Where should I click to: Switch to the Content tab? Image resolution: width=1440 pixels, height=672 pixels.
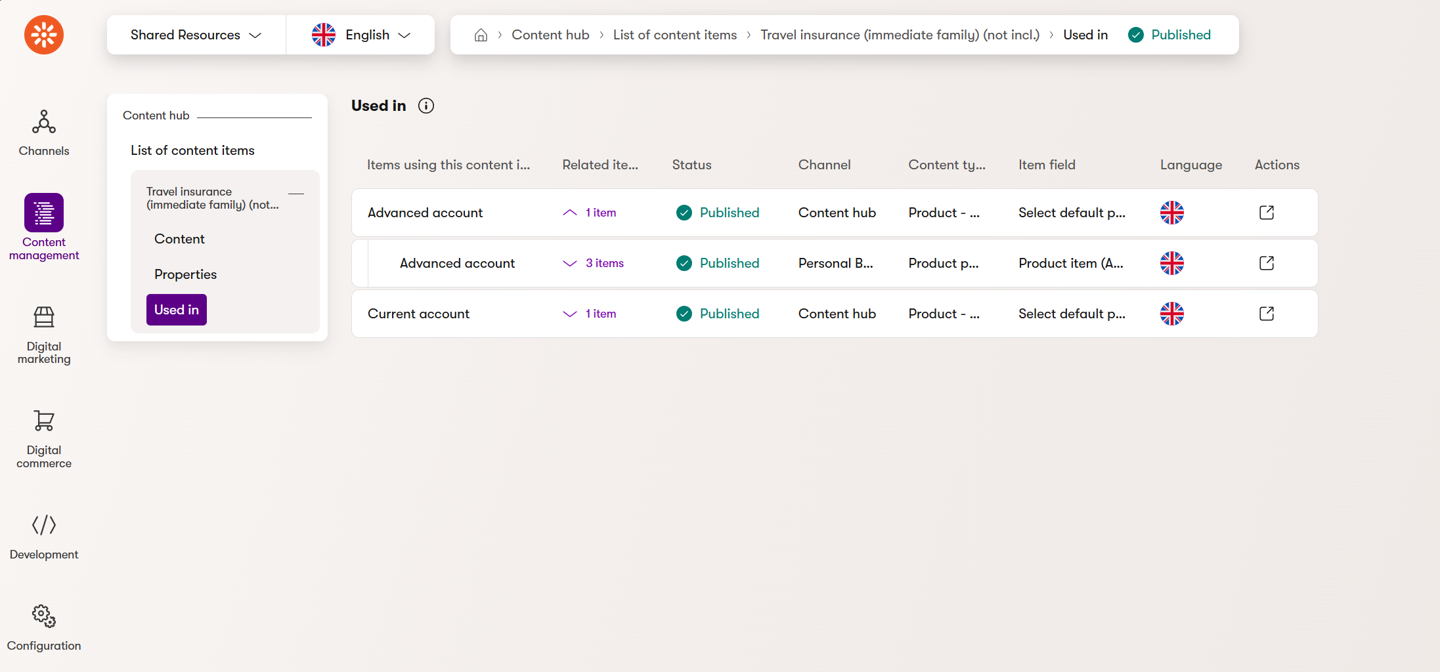point(179,238)
